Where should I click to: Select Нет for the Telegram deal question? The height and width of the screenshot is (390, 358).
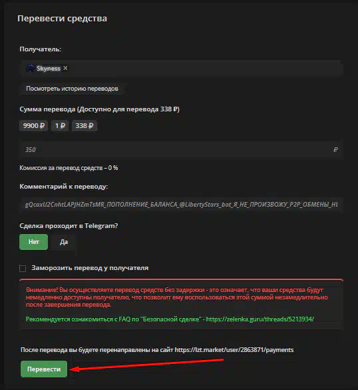34,242
